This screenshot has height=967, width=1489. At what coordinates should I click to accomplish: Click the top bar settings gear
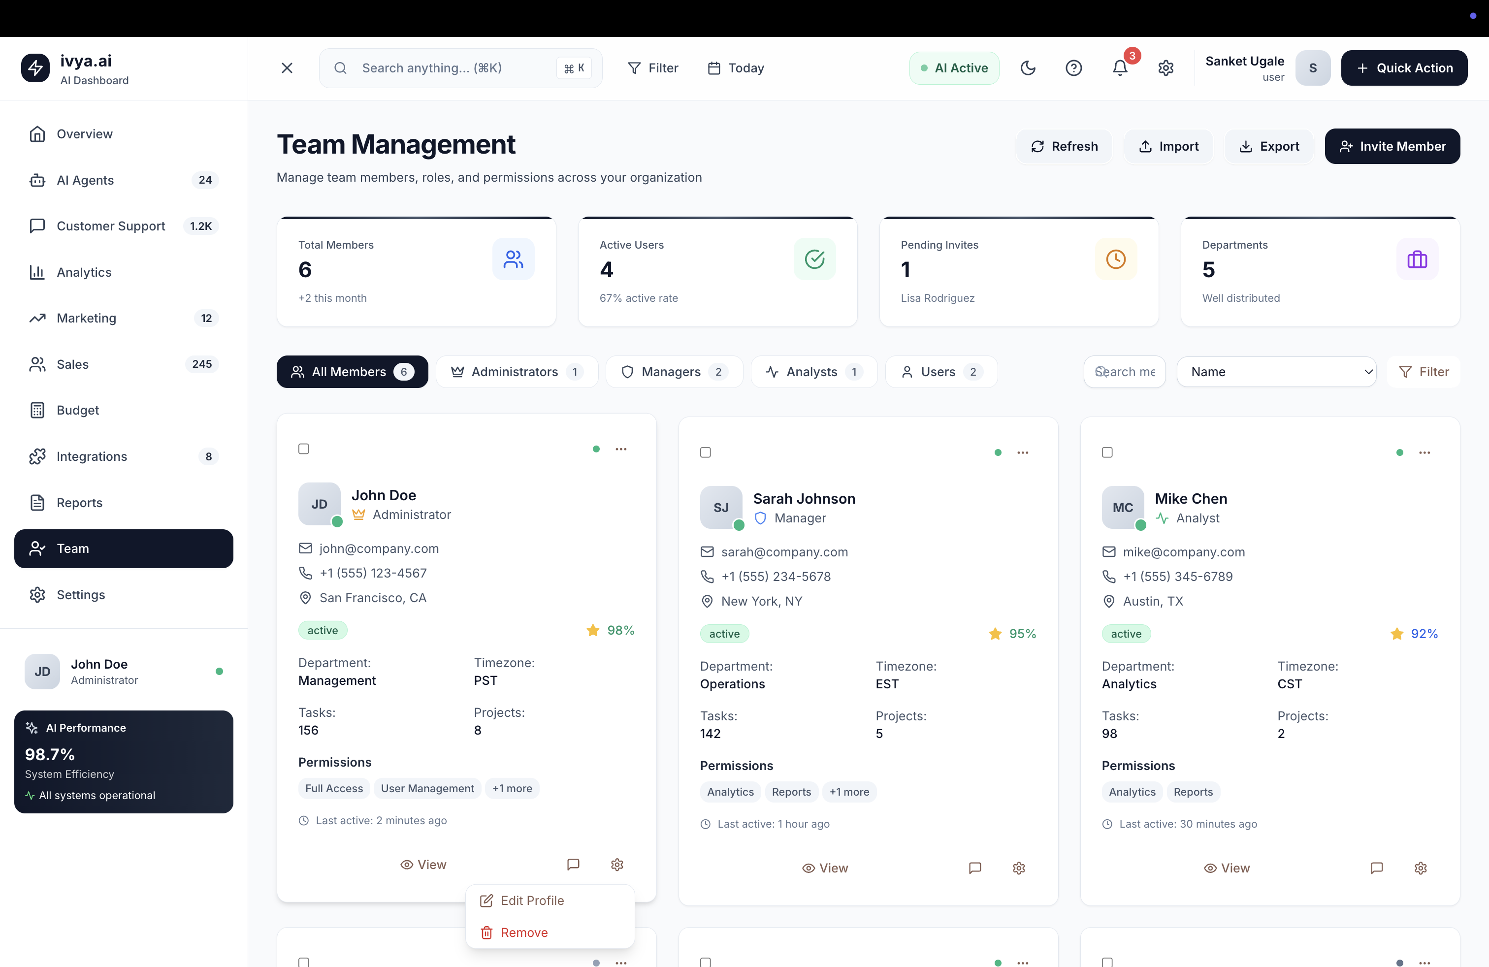click(1165, 67)
